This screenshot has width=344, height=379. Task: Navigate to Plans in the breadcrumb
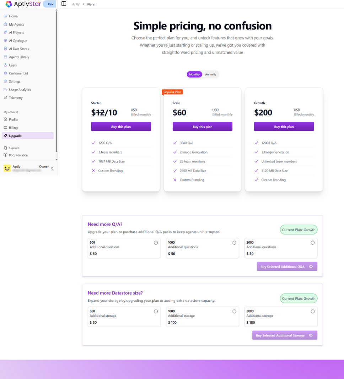pos(91,4)
